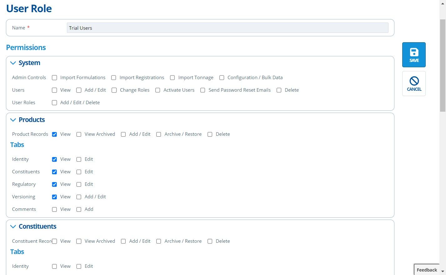Check View Archived for Constituent Records

coord(79,241)
